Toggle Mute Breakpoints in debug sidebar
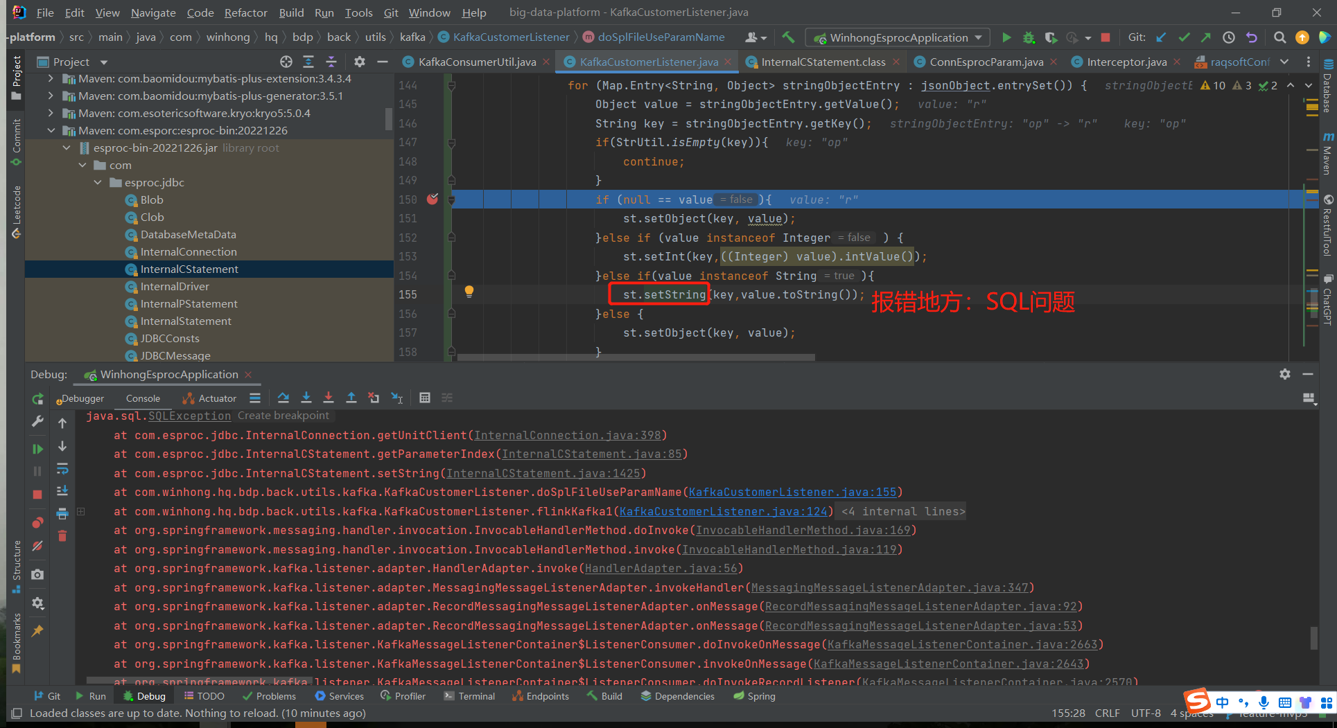The height and width of the screenshot is (728, 1337). pyautogui.click(x=37, y=546)
